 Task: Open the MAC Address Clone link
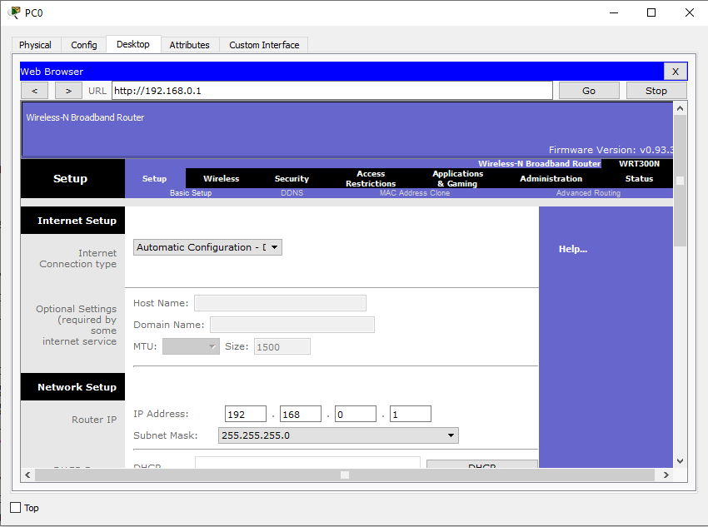415,193
